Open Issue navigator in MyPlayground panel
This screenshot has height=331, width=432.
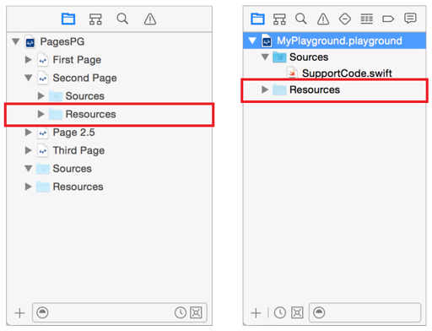pos(323,19)
